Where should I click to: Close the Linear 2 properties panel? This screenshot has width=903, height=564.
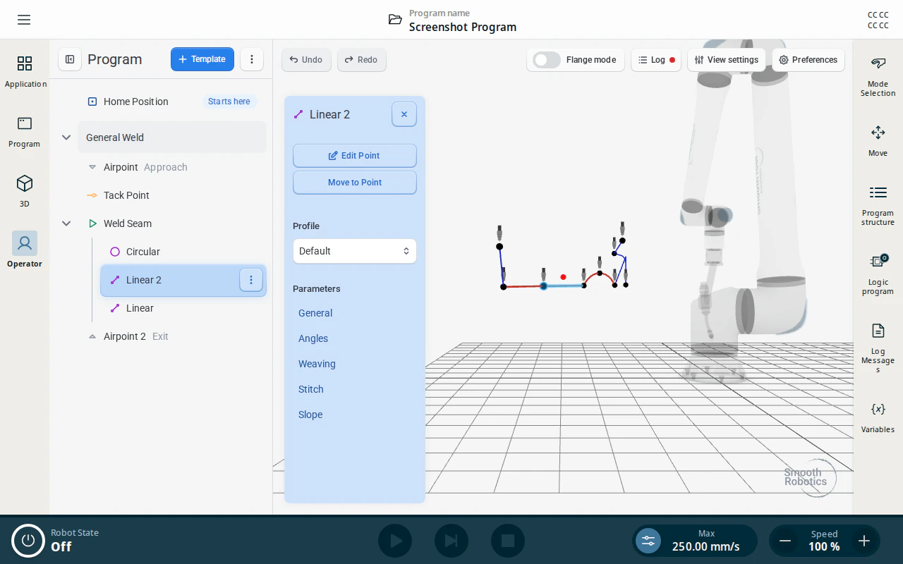point(404,114)
